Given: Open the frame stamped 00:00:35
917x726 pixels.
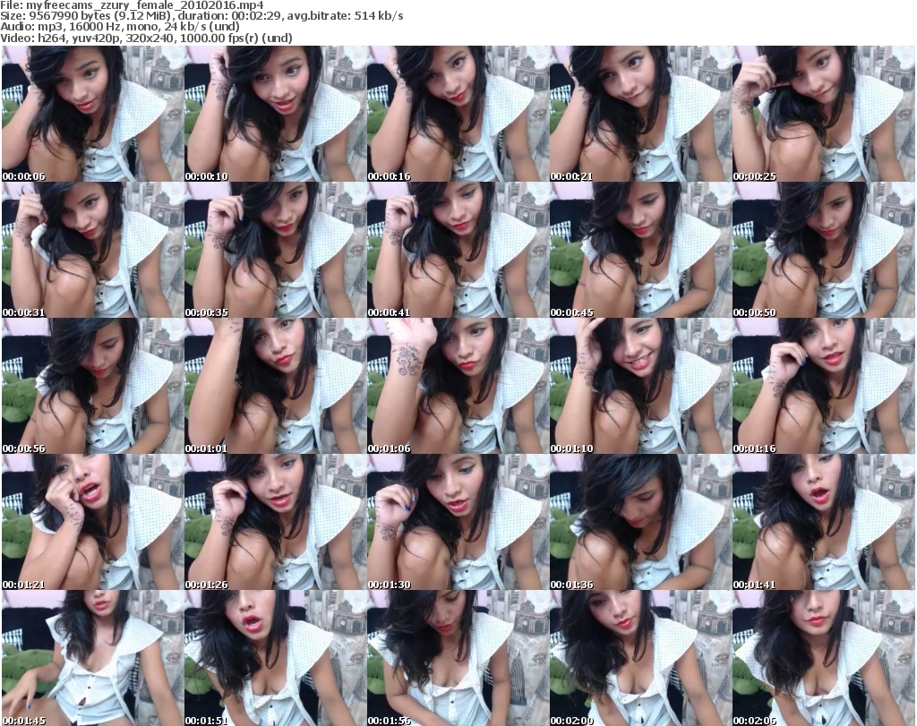Looking at the screenshot, I should [x=276, y=250].
